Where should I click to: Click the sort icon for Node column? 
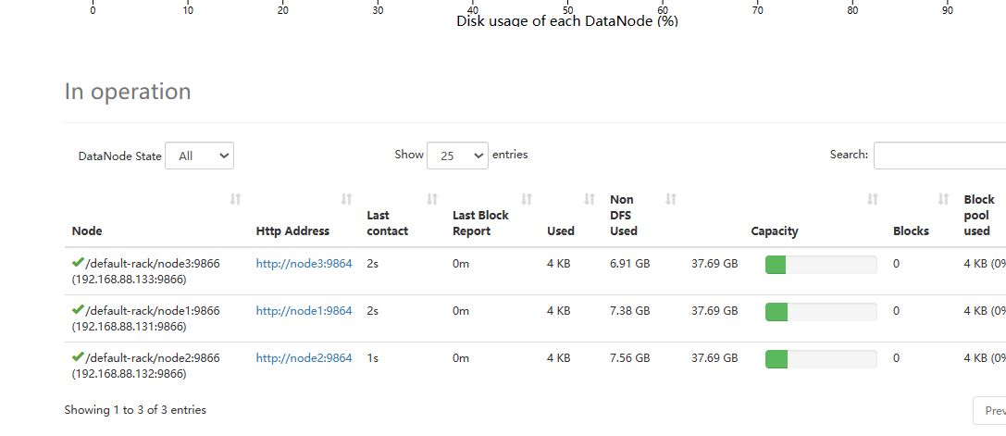[x=235, y=199]
